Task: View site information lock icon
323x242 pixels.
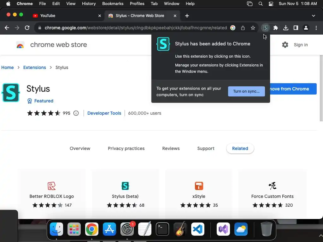Action: coord(40,28)
